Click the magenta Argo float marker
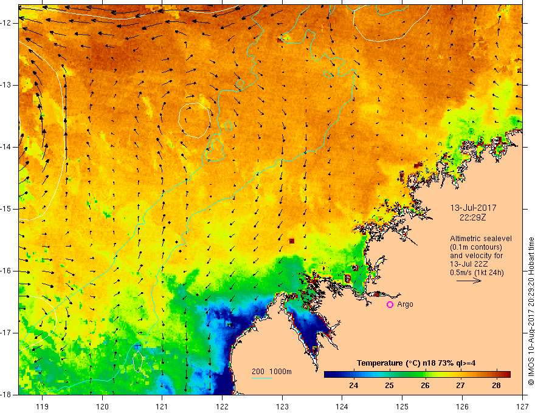 (390, 304)
